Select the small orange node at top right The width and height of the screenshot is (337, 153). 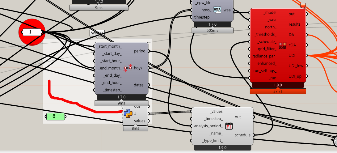(x=303, y=5)
